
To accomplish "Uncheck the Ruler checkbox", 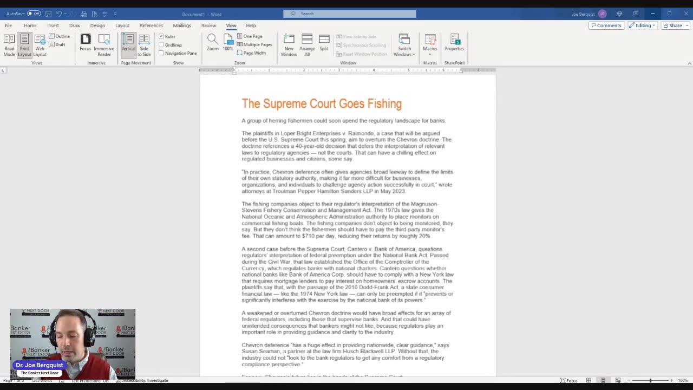I will 161,36.
